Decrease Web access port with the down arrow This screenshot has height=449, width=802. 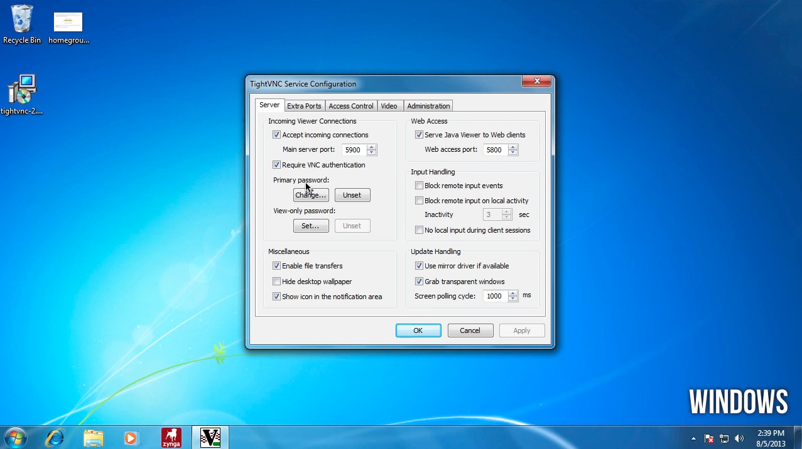tap(512, 152)
